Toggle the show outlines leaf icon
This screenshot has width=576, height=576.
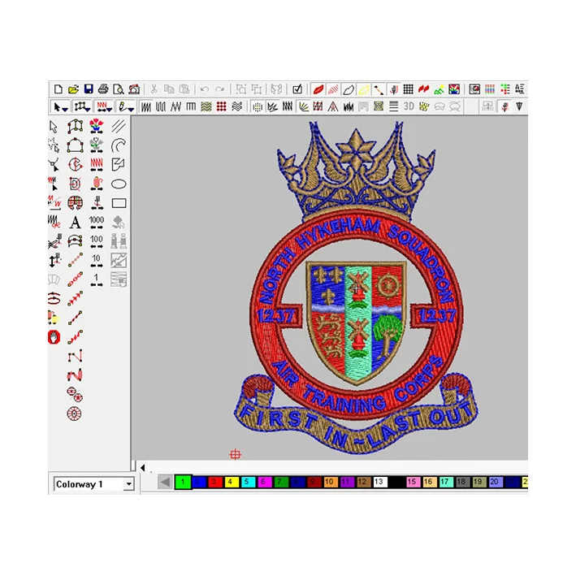point(349,89)
